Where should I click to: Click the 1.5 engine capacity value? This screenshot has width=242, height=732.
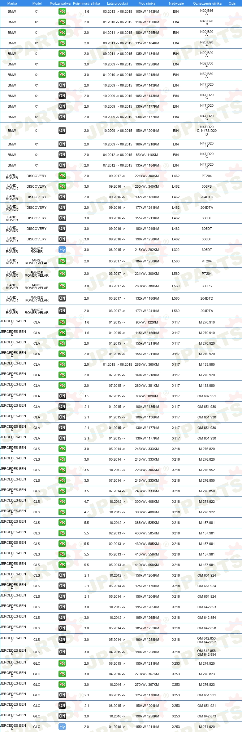point(87,396)
